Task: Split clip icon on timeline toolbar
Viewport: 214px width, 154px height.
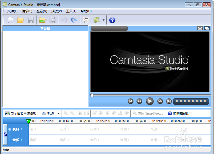Action: (x=87, y=113)
